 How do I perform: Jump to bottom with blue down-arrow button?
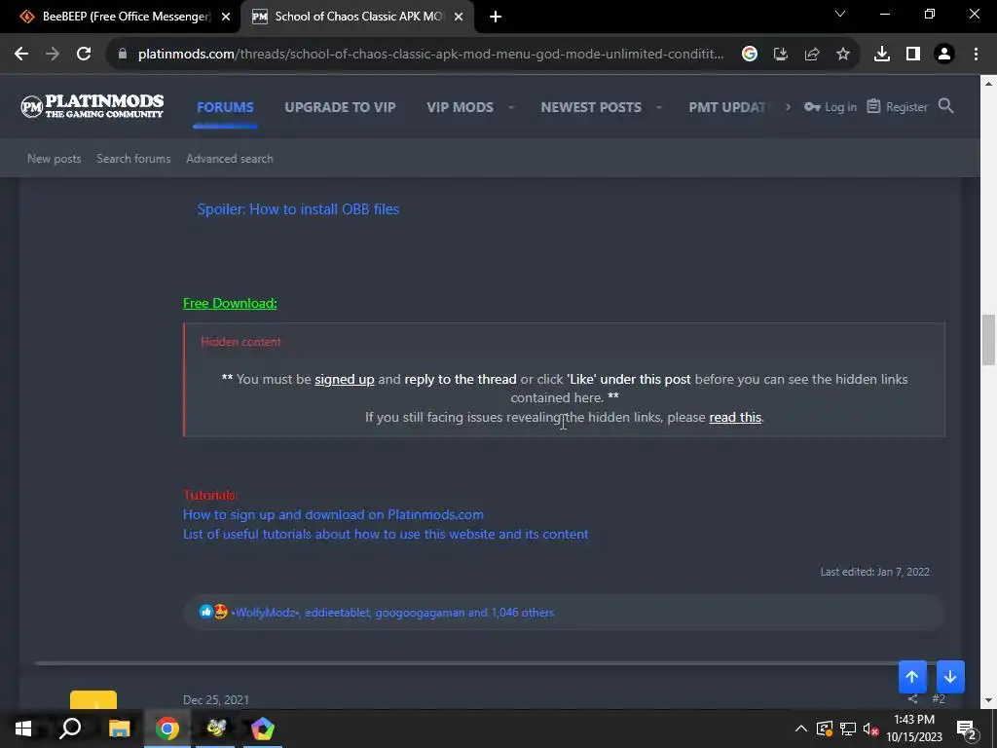pos(950,677)
